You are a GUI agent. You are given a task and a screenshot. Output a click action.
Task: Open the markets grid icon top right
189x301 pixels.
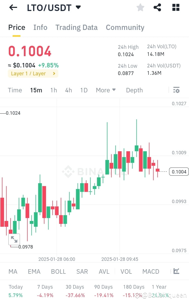click(175, 7)
